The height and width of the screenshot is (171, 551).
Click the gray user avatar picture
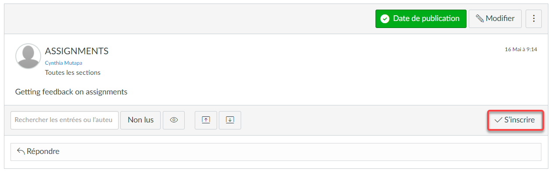[28, 56]
